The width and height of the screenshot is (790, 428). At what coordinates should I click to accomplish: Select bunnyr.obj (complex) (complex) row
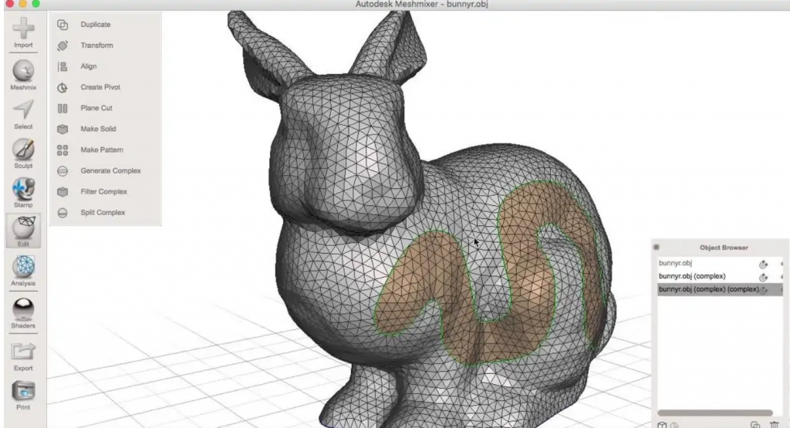[x=720, y=289]
